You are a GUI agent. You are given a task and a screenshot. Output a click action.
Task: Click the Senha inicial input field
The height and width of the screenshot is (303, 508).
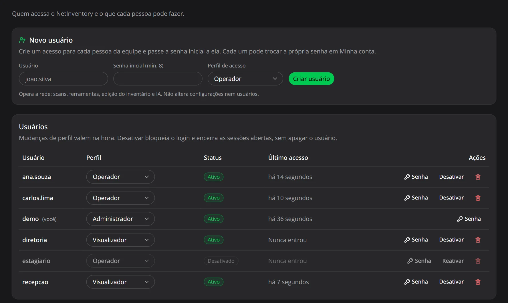(158, 79)
